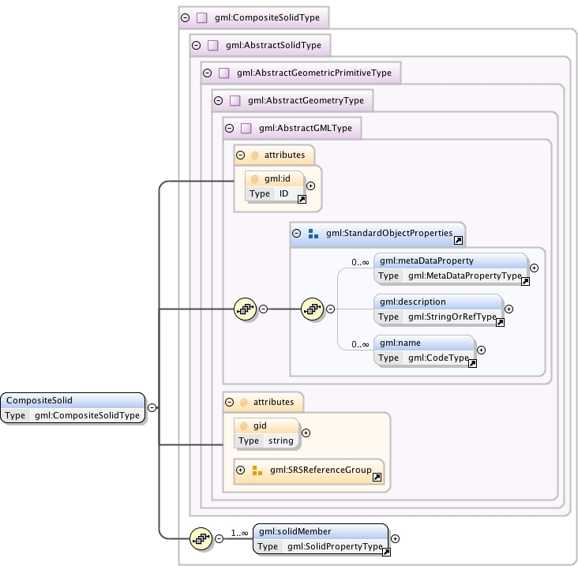Collapse the sequence before gml:solidMember
Image resolution: width=578 pixels, height=566 pixels.
click(219, 538)
